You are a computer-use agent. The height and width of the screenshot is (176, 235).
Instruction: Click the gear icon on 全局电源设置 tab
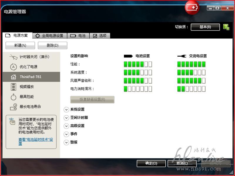coord(38,36)
